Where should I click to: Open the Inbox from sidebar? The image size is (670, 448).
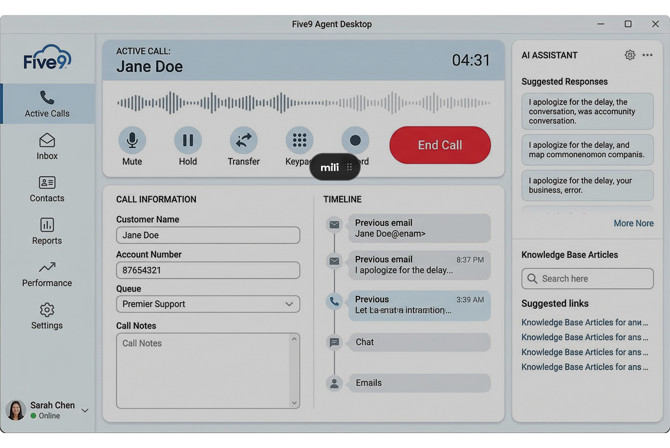47,147
